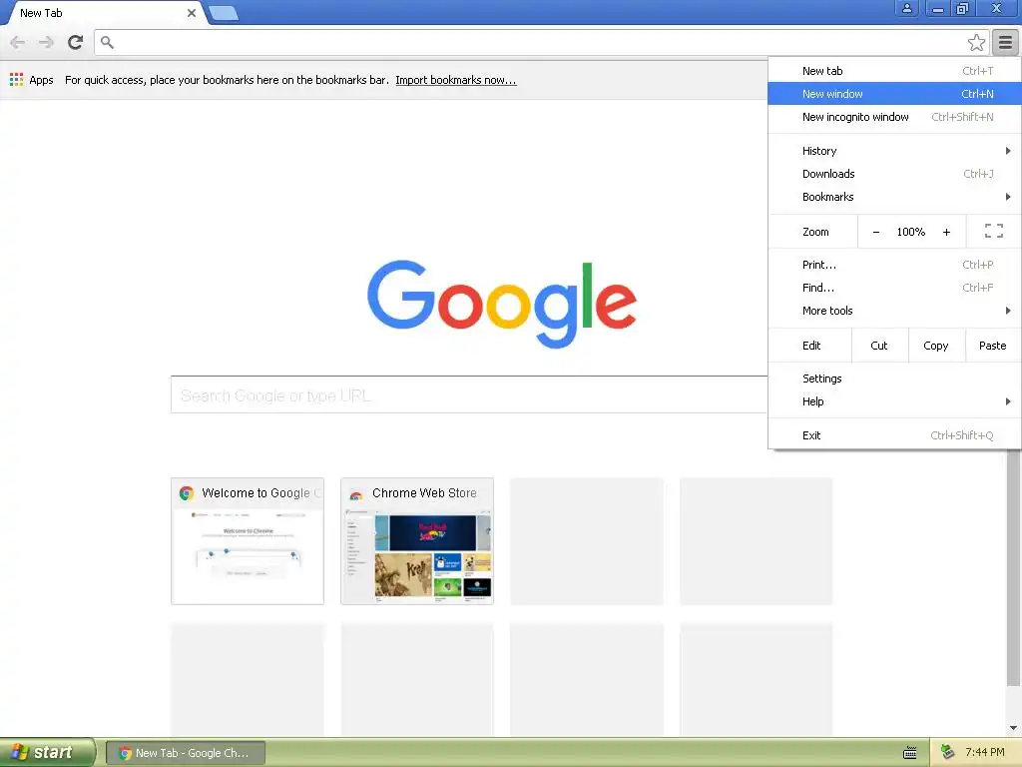This screenshot has height=767, width=1022.
Task: Open the Apps grid icon on bookmarks bar
Action: [x=16, y=80]
